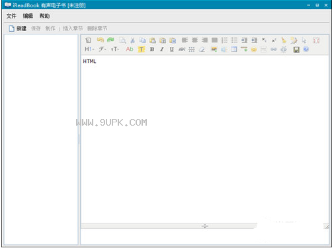Click 插入章节 to insert a chapter
The width and height of the screenshot is (332, 248).
pyautogui.click(x=73, y=28)
